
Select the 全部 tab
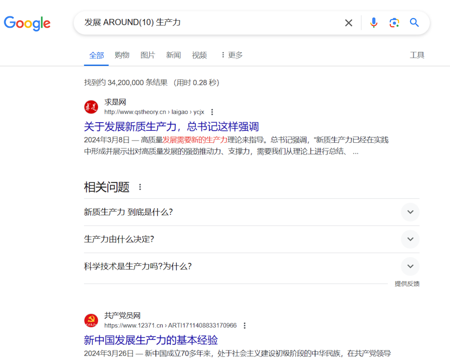coord(96,55)
